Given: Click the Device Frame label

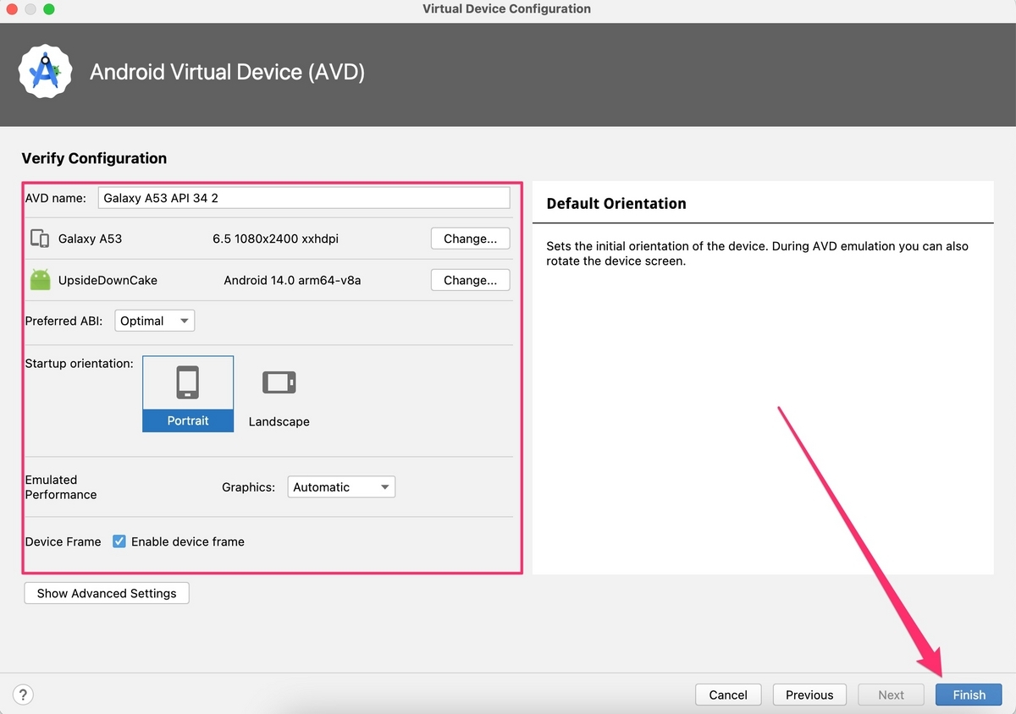Looking at the screenshot, I should click(63, 541).
